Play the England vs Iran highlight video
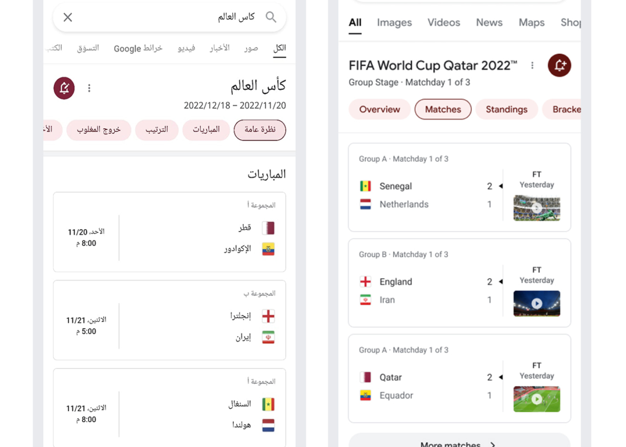Viewport: 626px width, 447px height. [536, 303]
